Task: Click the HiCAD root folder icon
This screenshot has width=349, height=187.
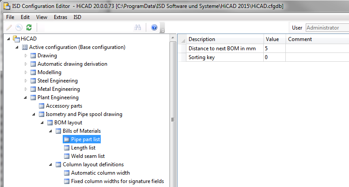Action: point(16,39)
